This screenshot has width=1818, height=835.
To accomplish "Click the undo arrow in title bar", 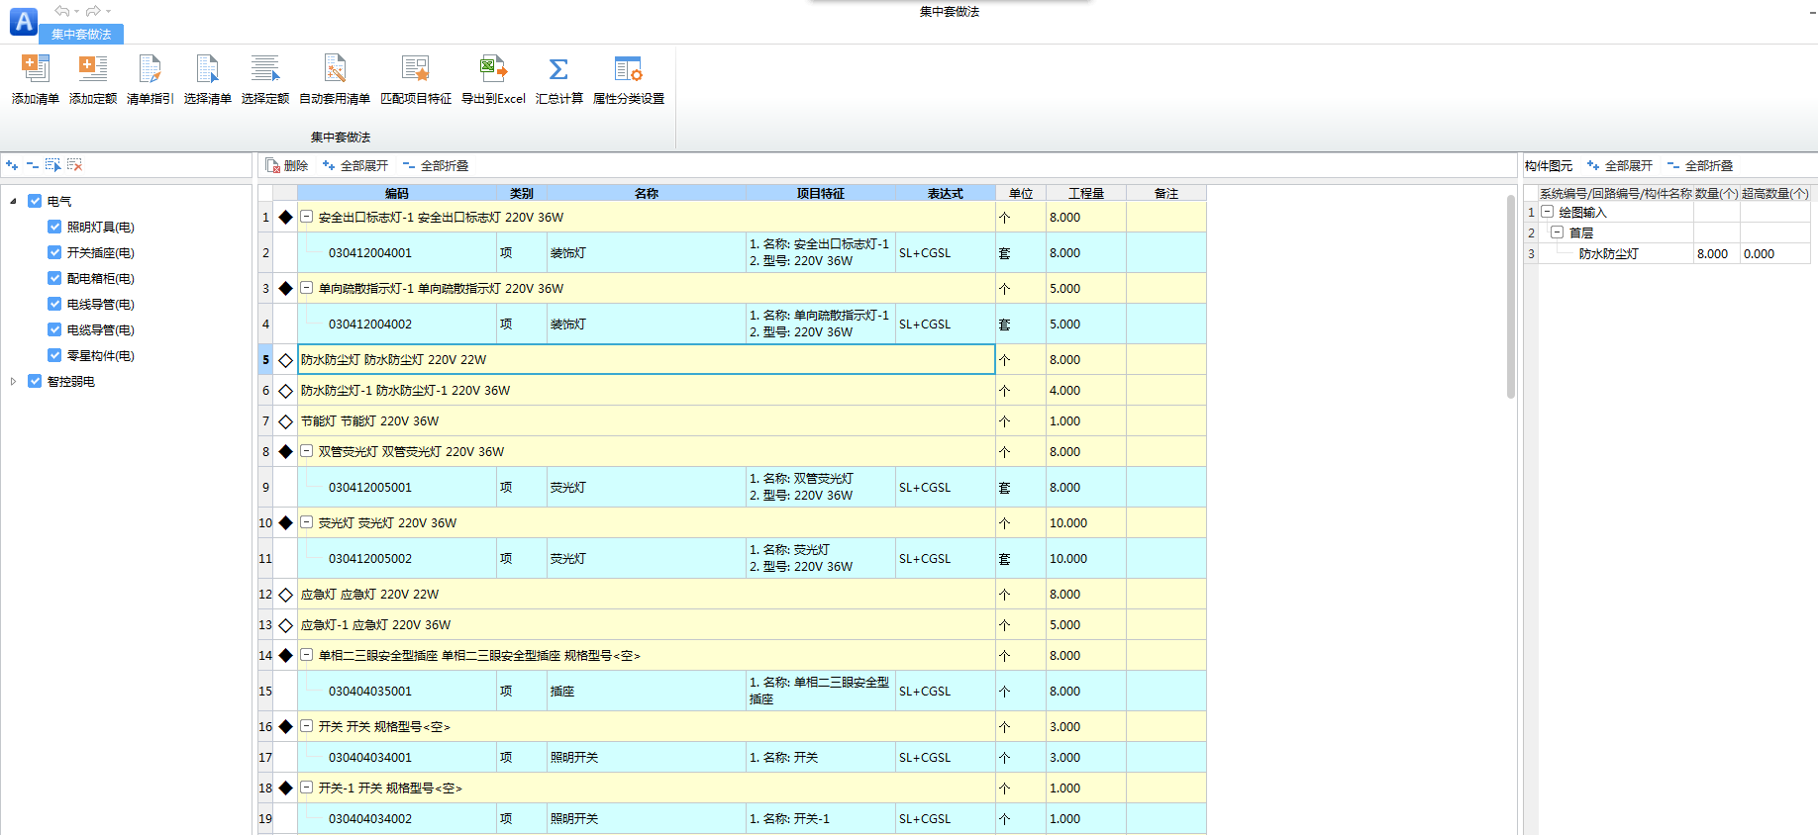I will click(x=62, y=11).
